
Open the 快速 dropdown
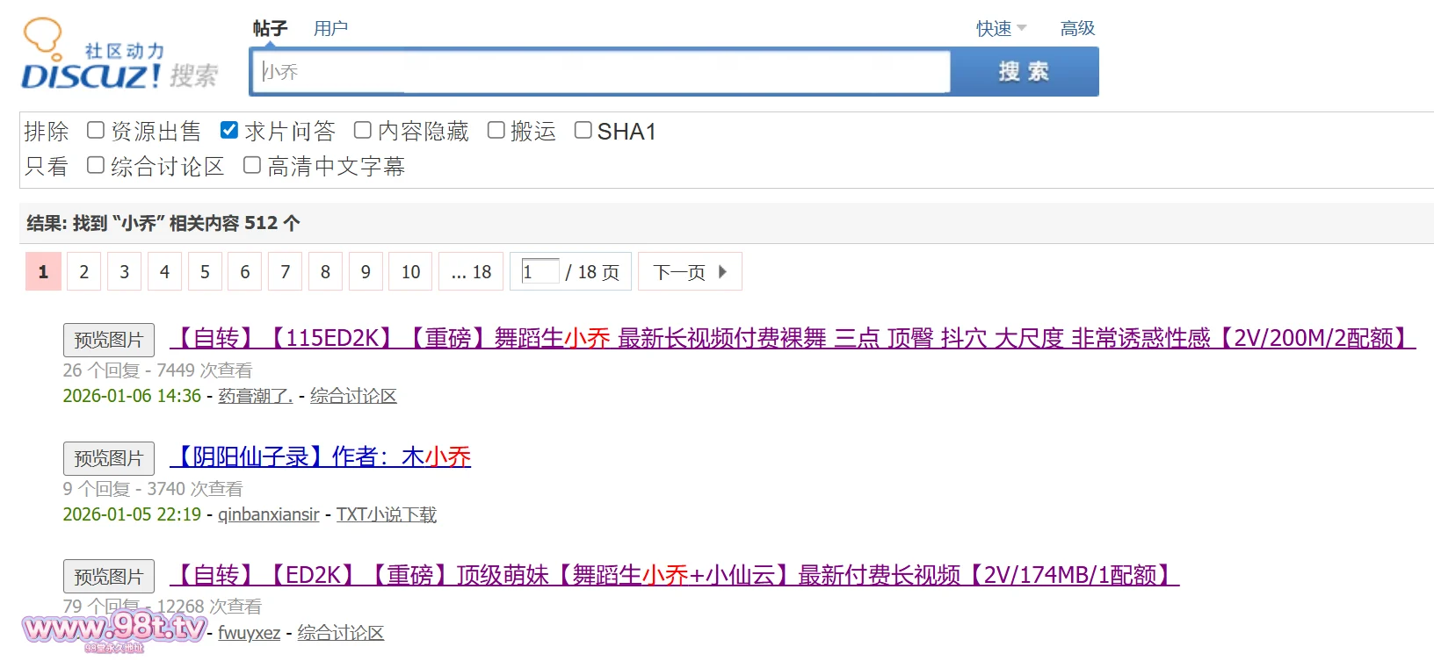(x=1001, y=29)
